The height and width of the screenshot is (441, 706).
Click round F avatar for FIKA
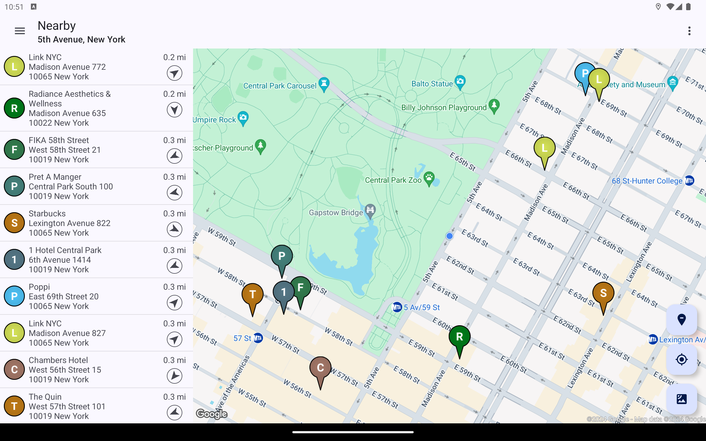pyautogui.click(x=14, y=149)
